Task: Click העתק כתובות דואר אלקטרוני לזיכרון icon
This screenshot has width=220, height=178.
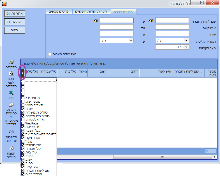Action: pos(11,105)
